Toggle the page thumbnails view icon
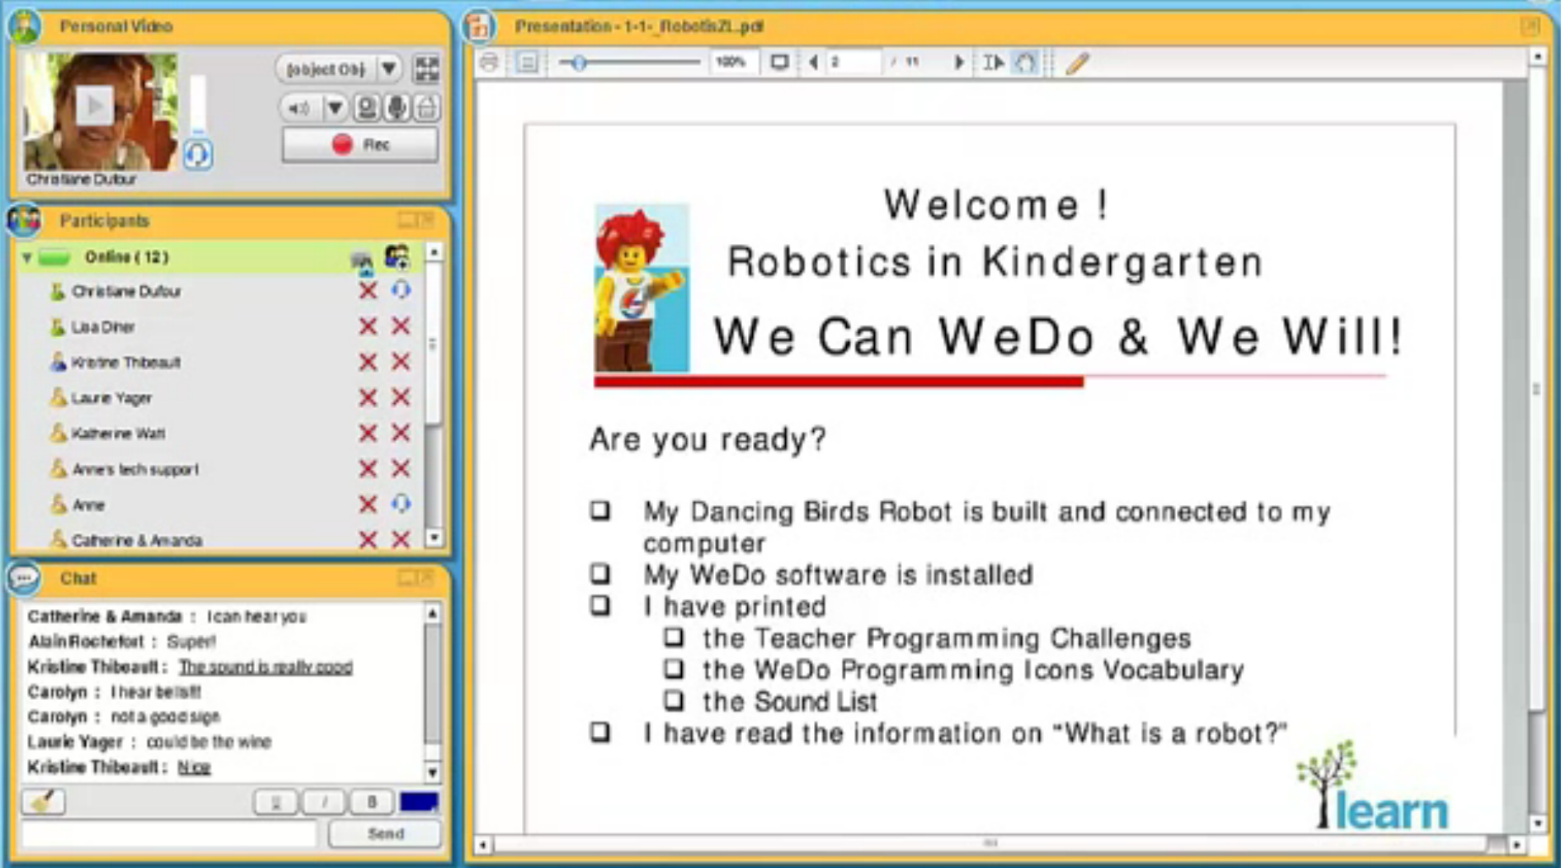This screenshot has height=868, width=1561. click(528, 63)
